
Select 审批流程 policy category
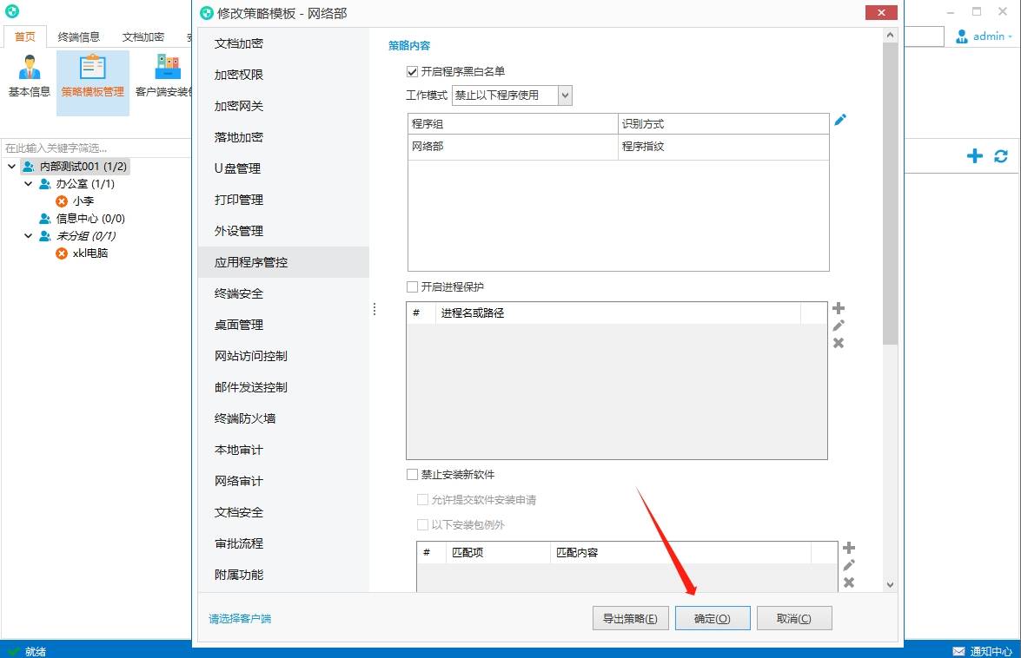tap(283, 543)
